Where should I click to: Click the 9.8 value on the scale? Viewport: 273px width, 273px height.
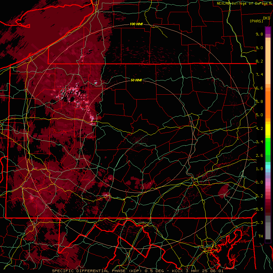pos(259,34)
